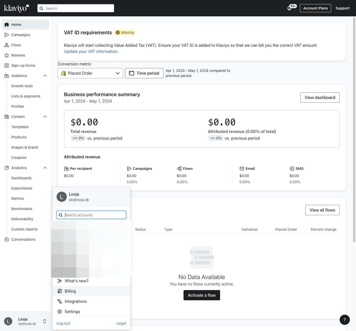Image resolution: width=356 pixels, height=331 pixels.
Task: Open Reviews star icon in sidebar
Action: click(x=7, y=55)
